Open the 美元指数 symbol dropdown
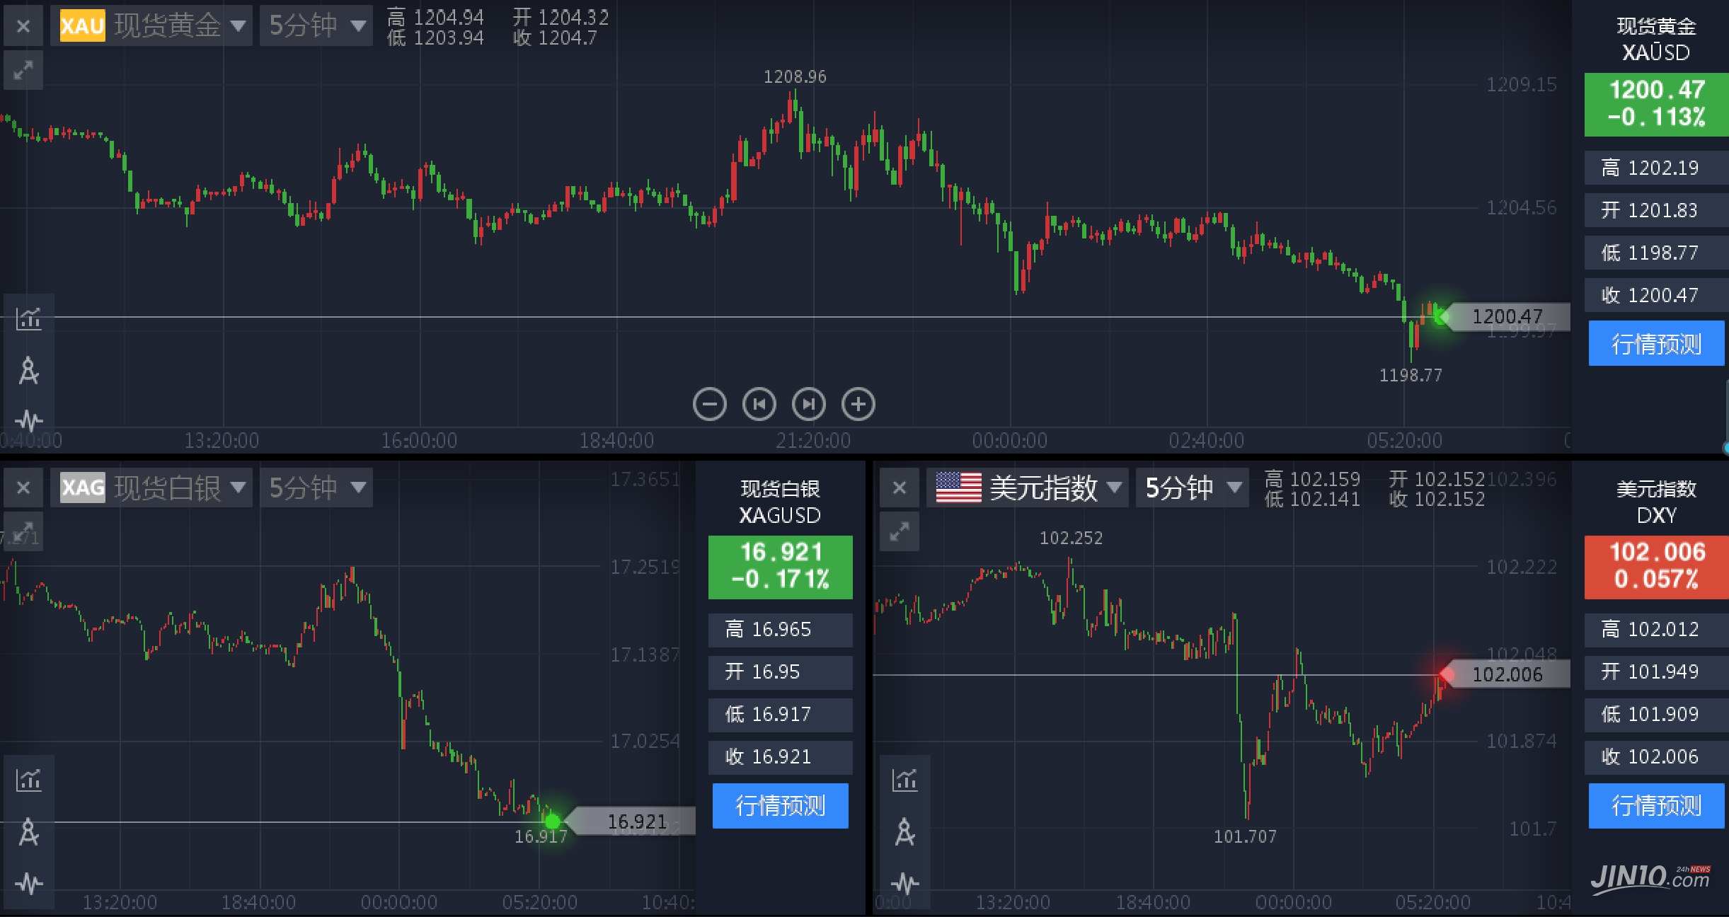This screenshot has width=1729, height=917. [1028, 488]
